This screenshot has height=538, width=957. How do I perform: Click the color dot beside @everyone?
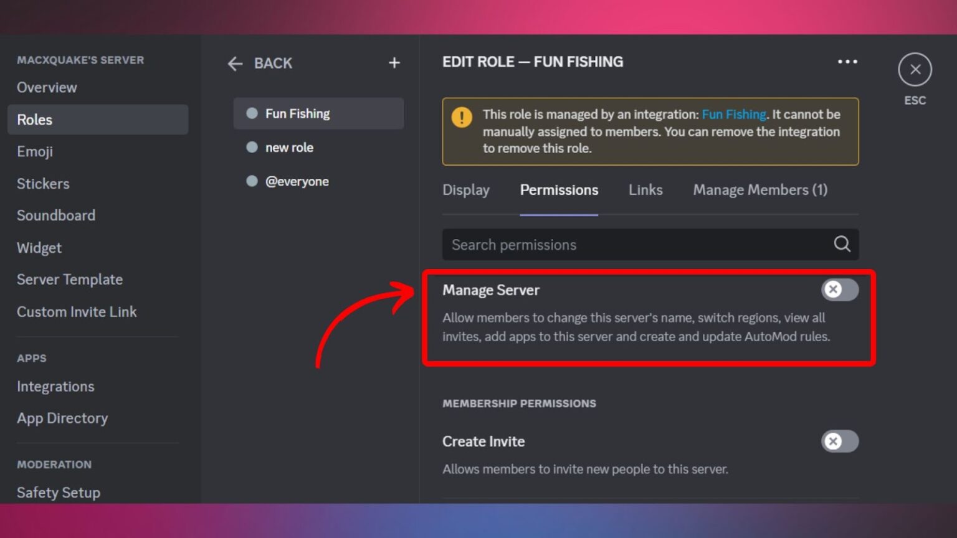(x=252, y=181)
